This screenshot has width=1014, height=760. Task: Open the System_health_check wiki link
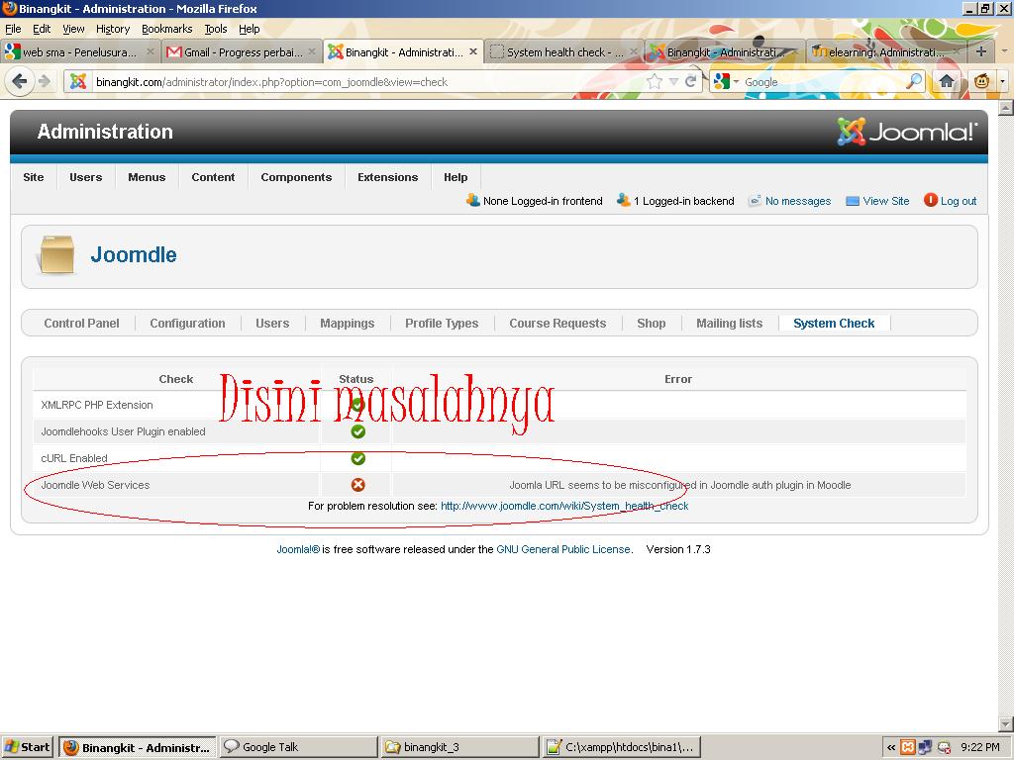pyautogui.click(x=563, y=506)
